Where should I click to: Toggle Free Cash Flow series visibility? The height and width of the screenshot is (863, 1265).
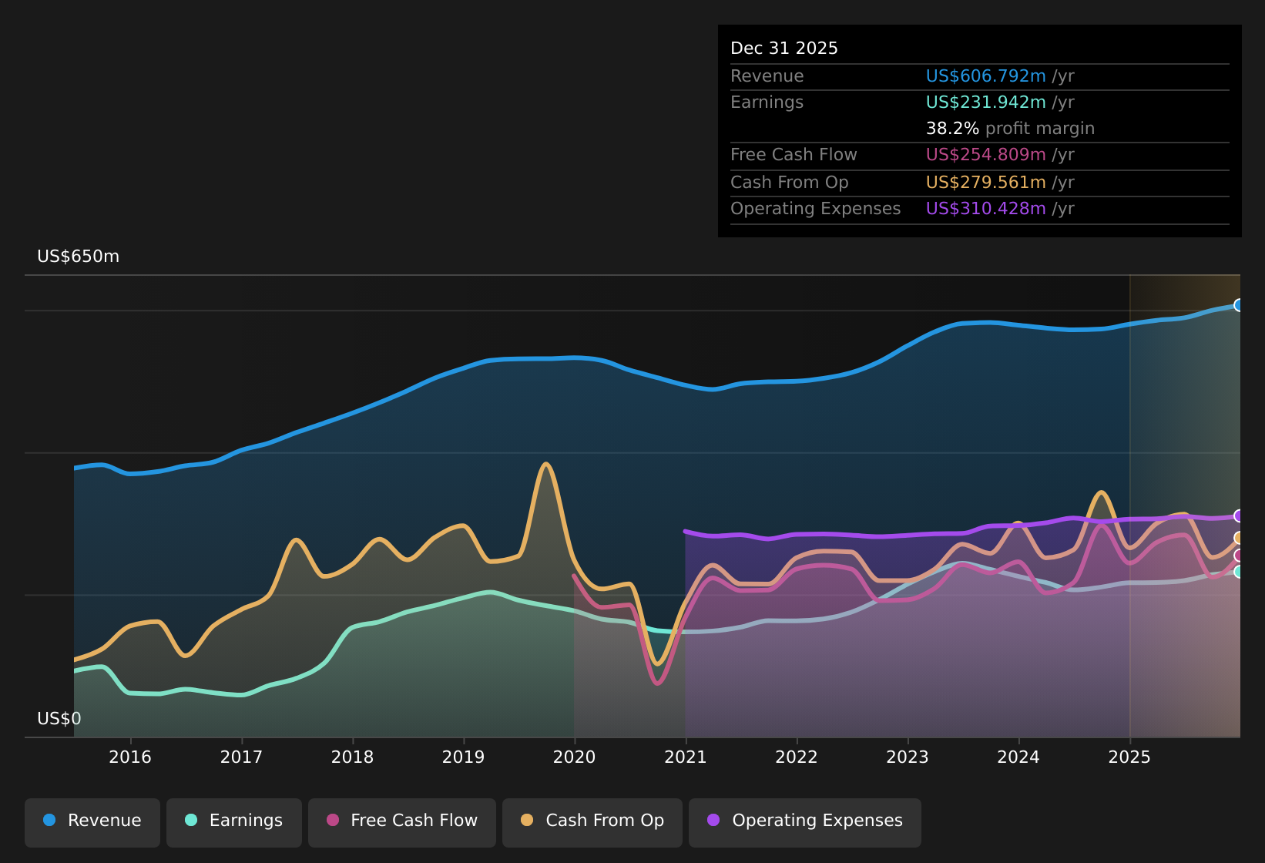(401, 821)
